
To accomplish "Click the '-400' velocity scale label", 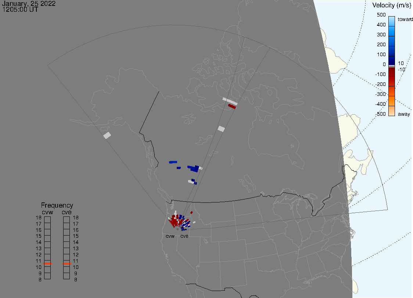I will pos(380,104).
